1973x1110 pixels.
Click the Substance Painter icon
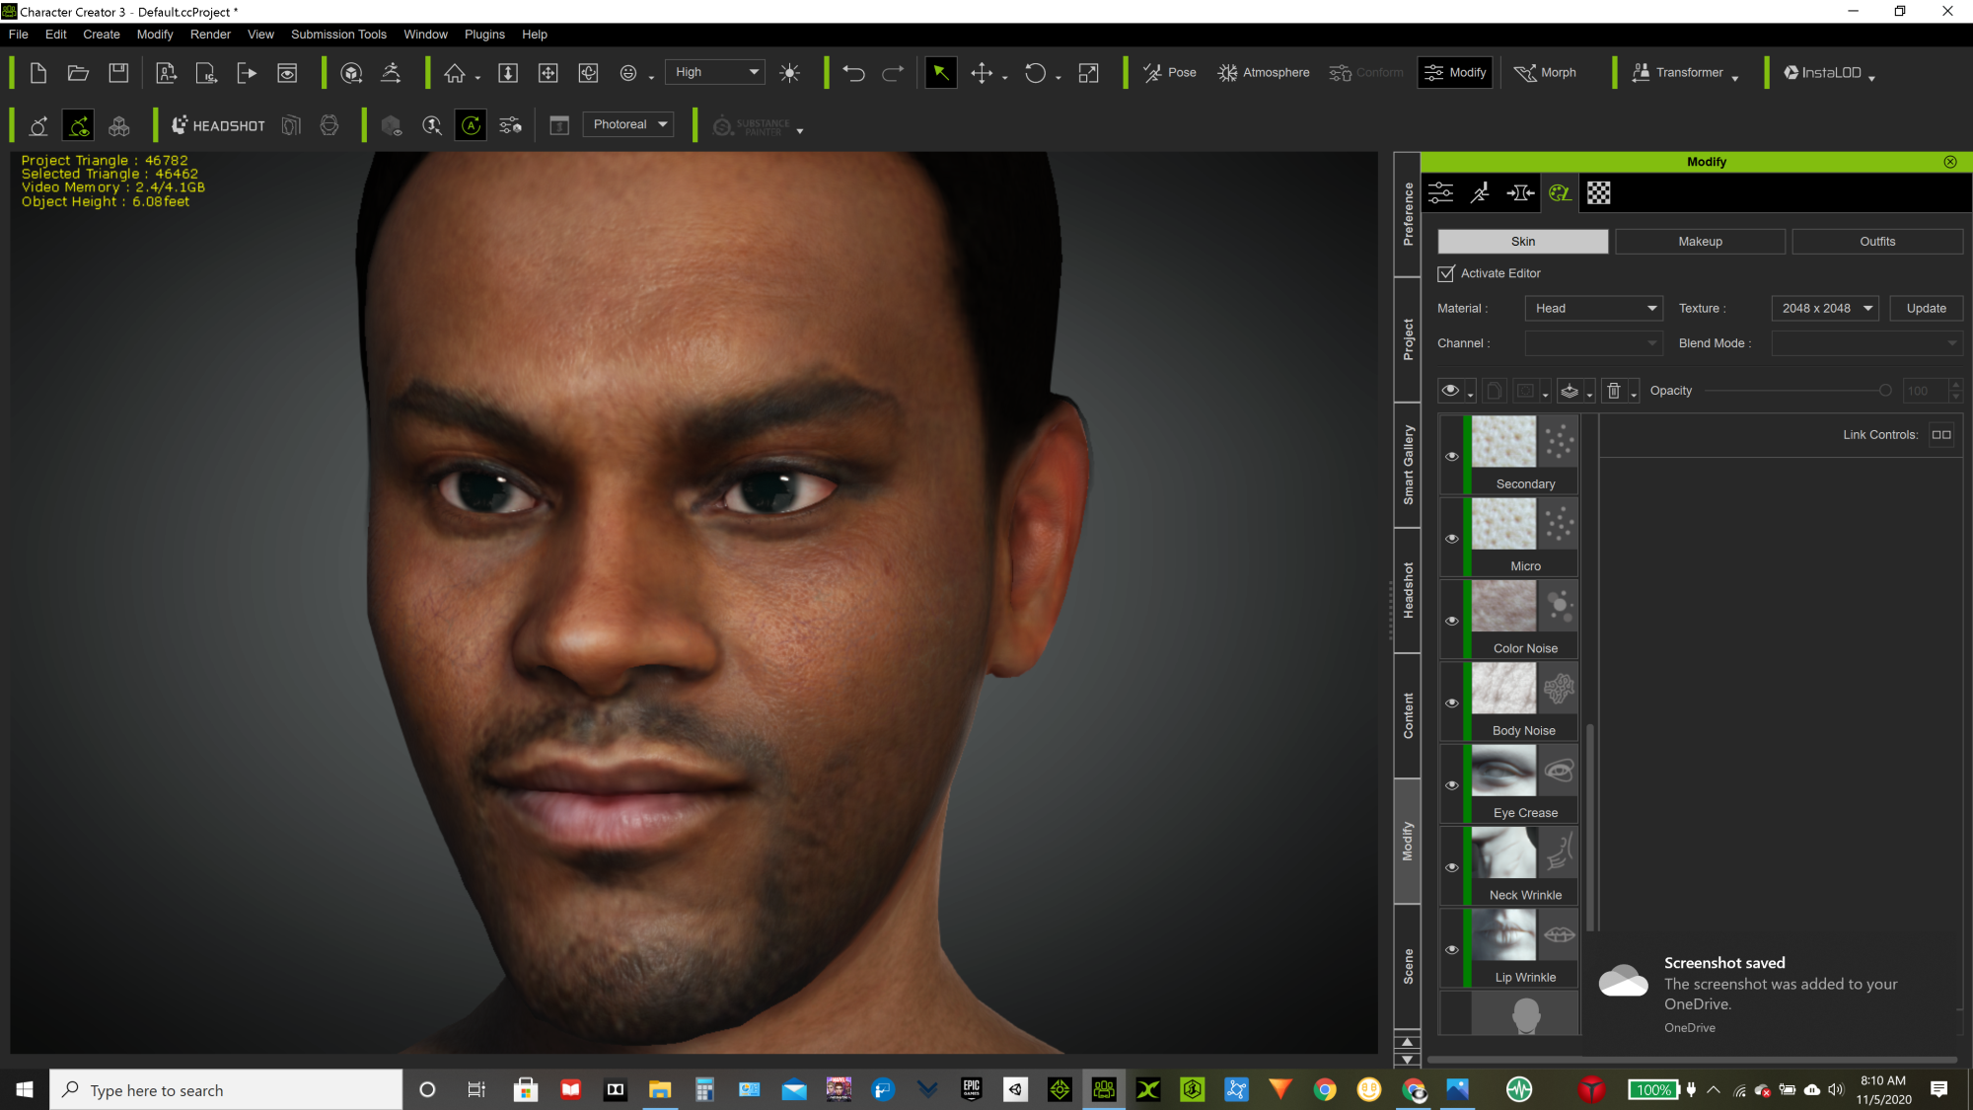point(752,126)
